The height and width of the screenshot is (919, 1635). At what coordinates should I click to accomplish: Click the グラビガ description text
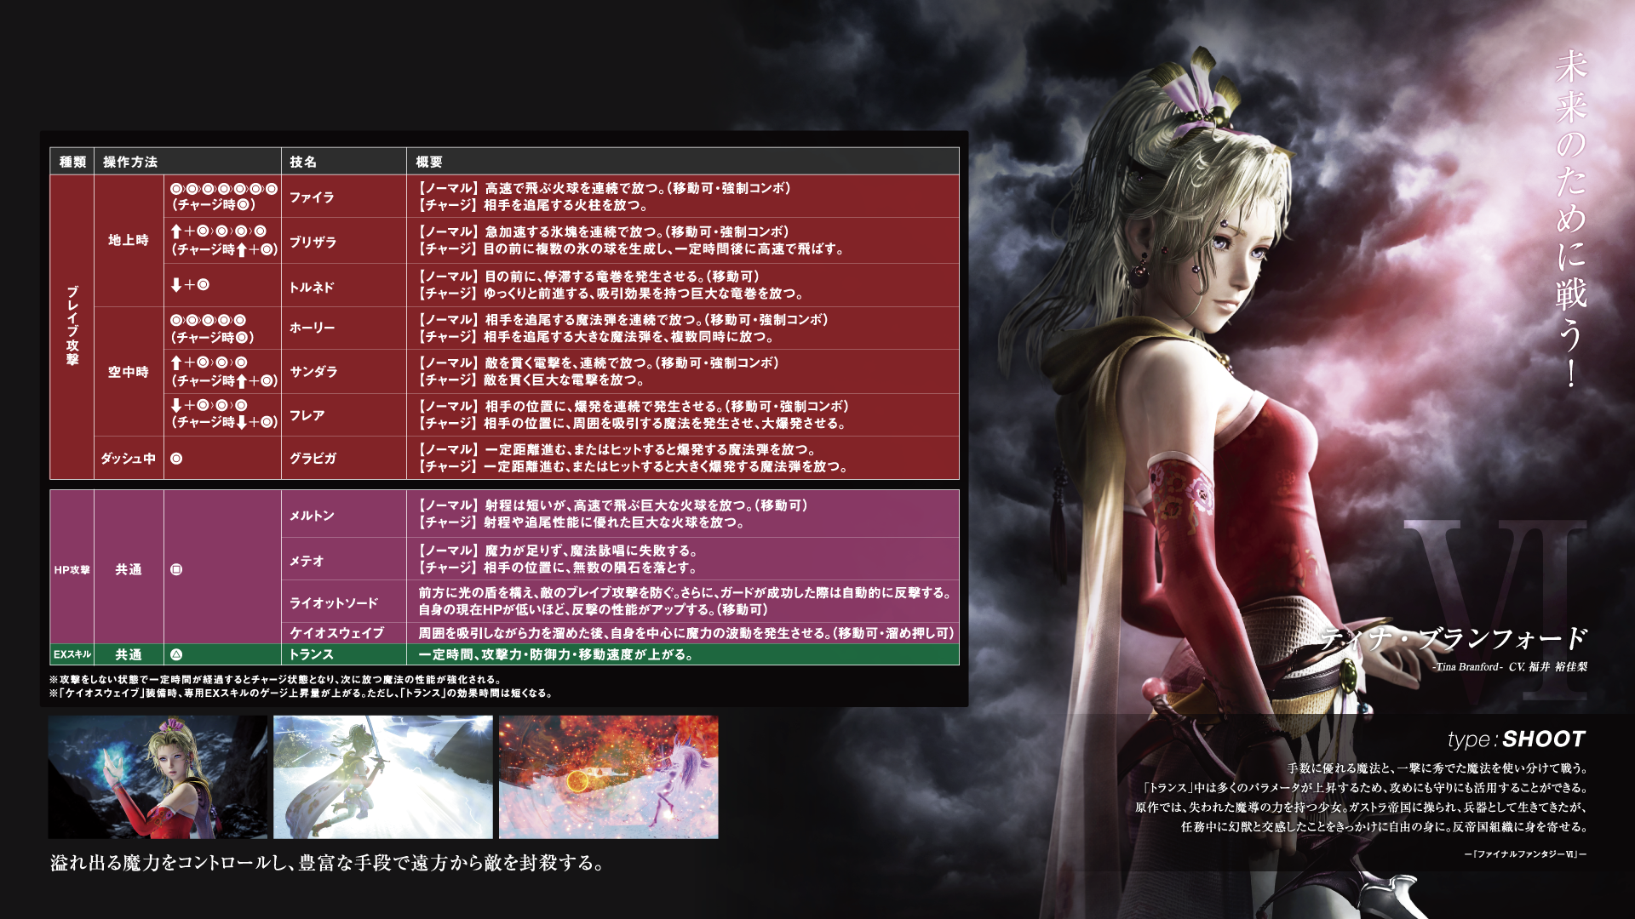tap(632, 458)
